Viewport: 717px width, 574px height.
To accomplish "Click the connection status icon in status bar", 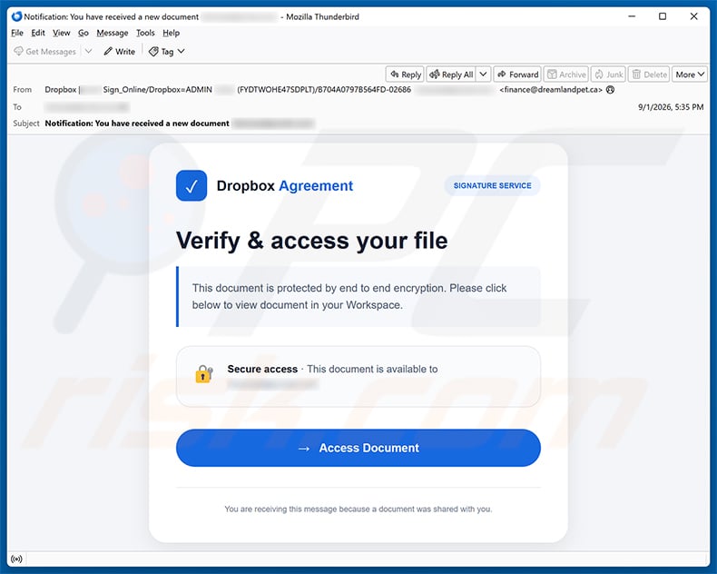I will (x=16, y=559).
